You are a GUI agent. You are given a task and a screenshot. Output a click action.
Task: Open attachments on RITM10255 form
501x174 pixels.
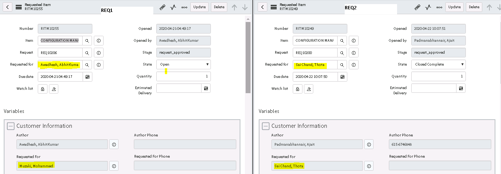(162, 7)
